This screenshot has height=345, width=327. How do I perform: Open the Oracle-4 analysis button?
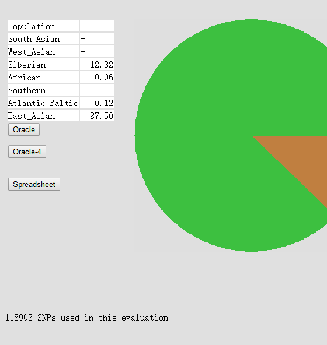(27, 152)
